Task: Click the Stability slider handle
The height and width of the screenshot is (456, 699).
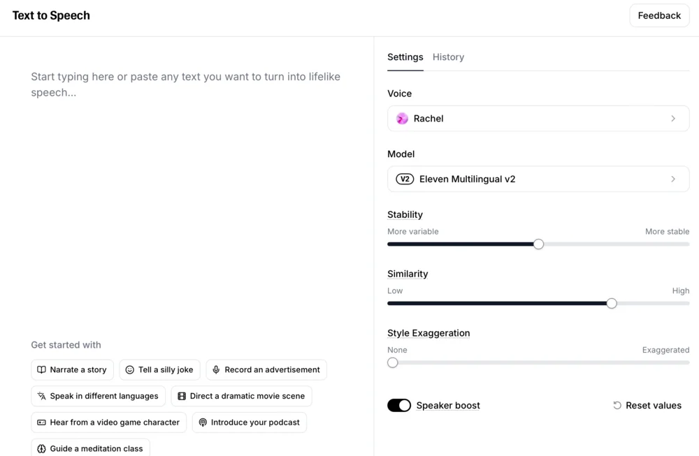Action: click(538, 244)
